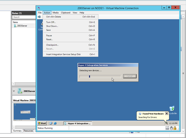This screenshot has width=186, height=138.
Task: Click the Windows Start button in guest
Action: pyautogui.click(x=42, y=123)
